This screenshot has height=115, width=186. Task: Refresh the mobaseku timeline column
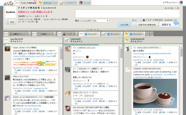click(x=181, y=39)
